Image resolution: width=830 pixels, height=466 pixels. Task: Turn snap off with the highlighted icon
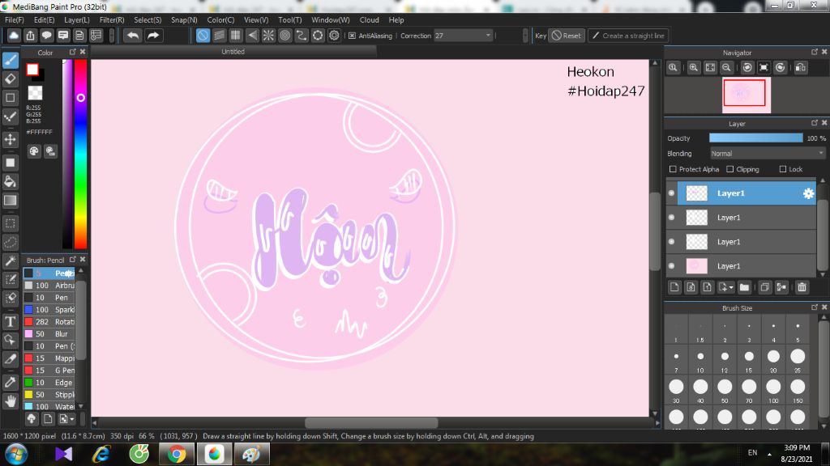tap(203, 36)
